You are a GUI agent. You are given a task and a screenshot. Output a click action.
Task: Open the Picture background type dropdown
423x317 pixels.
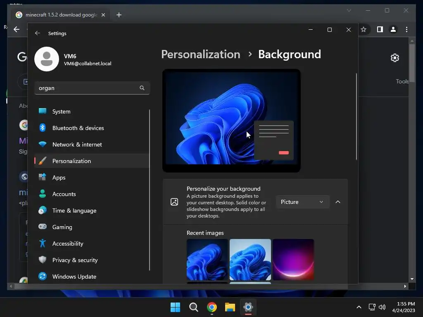302,202
